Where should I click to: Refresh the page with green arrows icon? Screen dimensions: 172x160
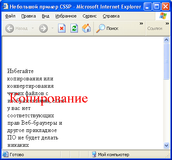click(74, 28)
